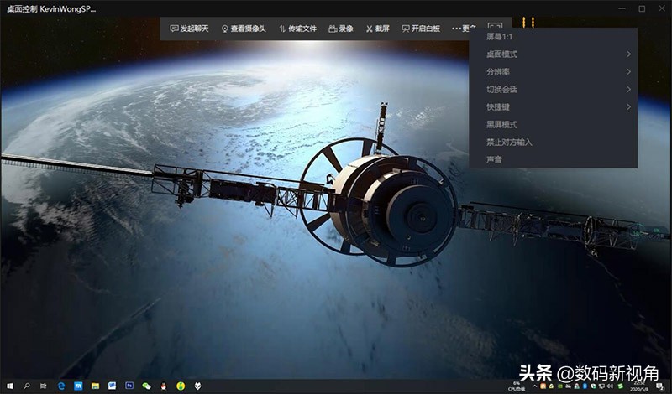Click the CPU load taskbar indicator
The width and height of the screenshot is (672, 394).
(517, 386)
